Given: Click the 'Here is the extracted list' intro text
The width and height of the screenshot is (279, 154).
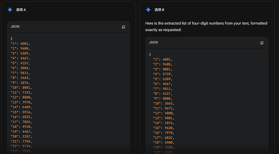Looking at the screenshot, I should pos(206,27).
